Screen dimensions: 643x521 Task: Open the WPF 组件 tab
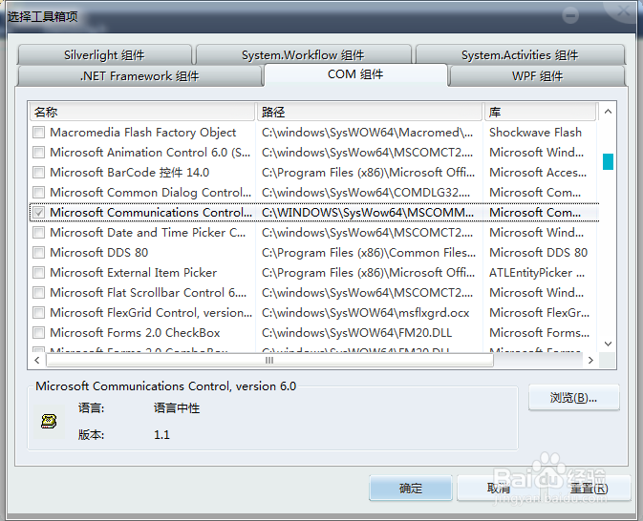(537, 76)
